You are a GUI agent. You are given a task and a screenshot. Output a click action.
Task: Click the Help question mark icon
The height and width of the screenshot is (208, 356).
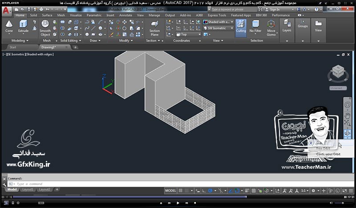point(316,9)
